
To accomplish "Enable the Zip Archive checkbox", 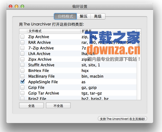I will (22, 37).
